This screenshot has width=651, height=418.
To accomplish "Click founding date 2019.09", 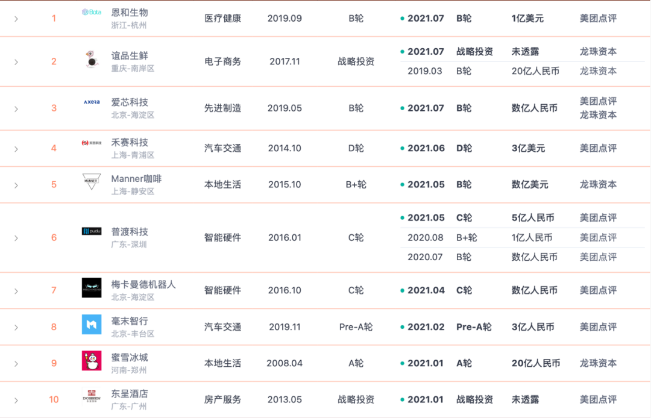I will click(x=285, y=18).
